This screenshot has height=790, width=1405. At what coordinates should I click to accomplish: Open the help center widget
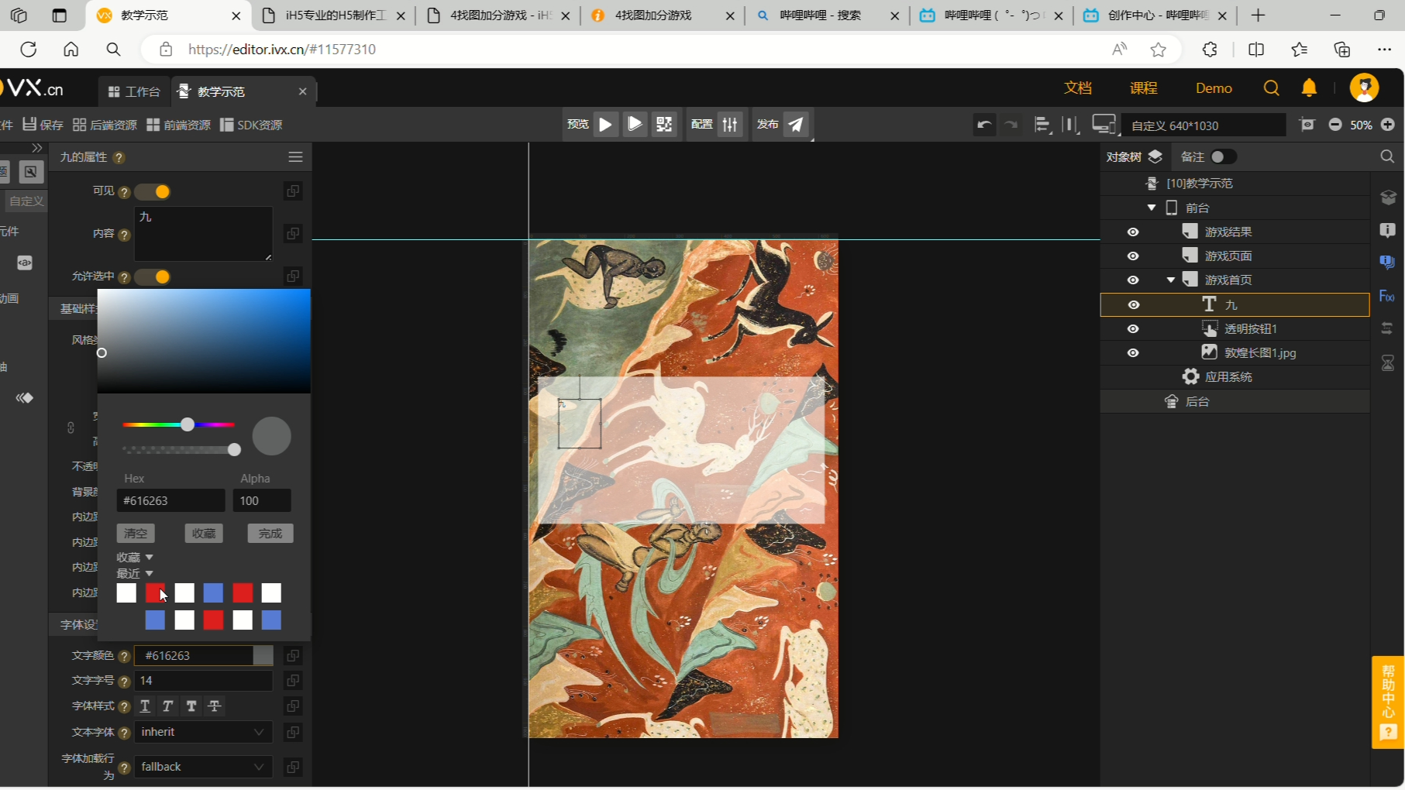tap(1388, 702)
